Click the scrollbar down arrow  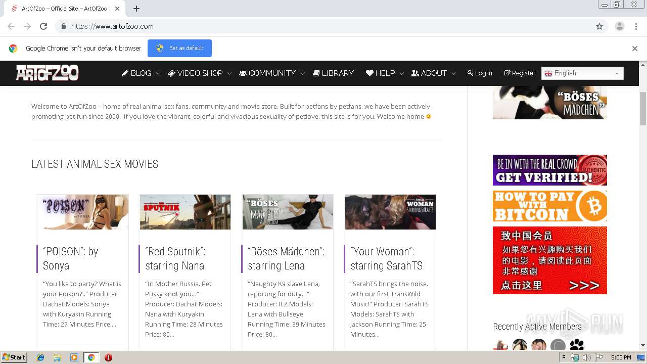[x=643, y=345]
